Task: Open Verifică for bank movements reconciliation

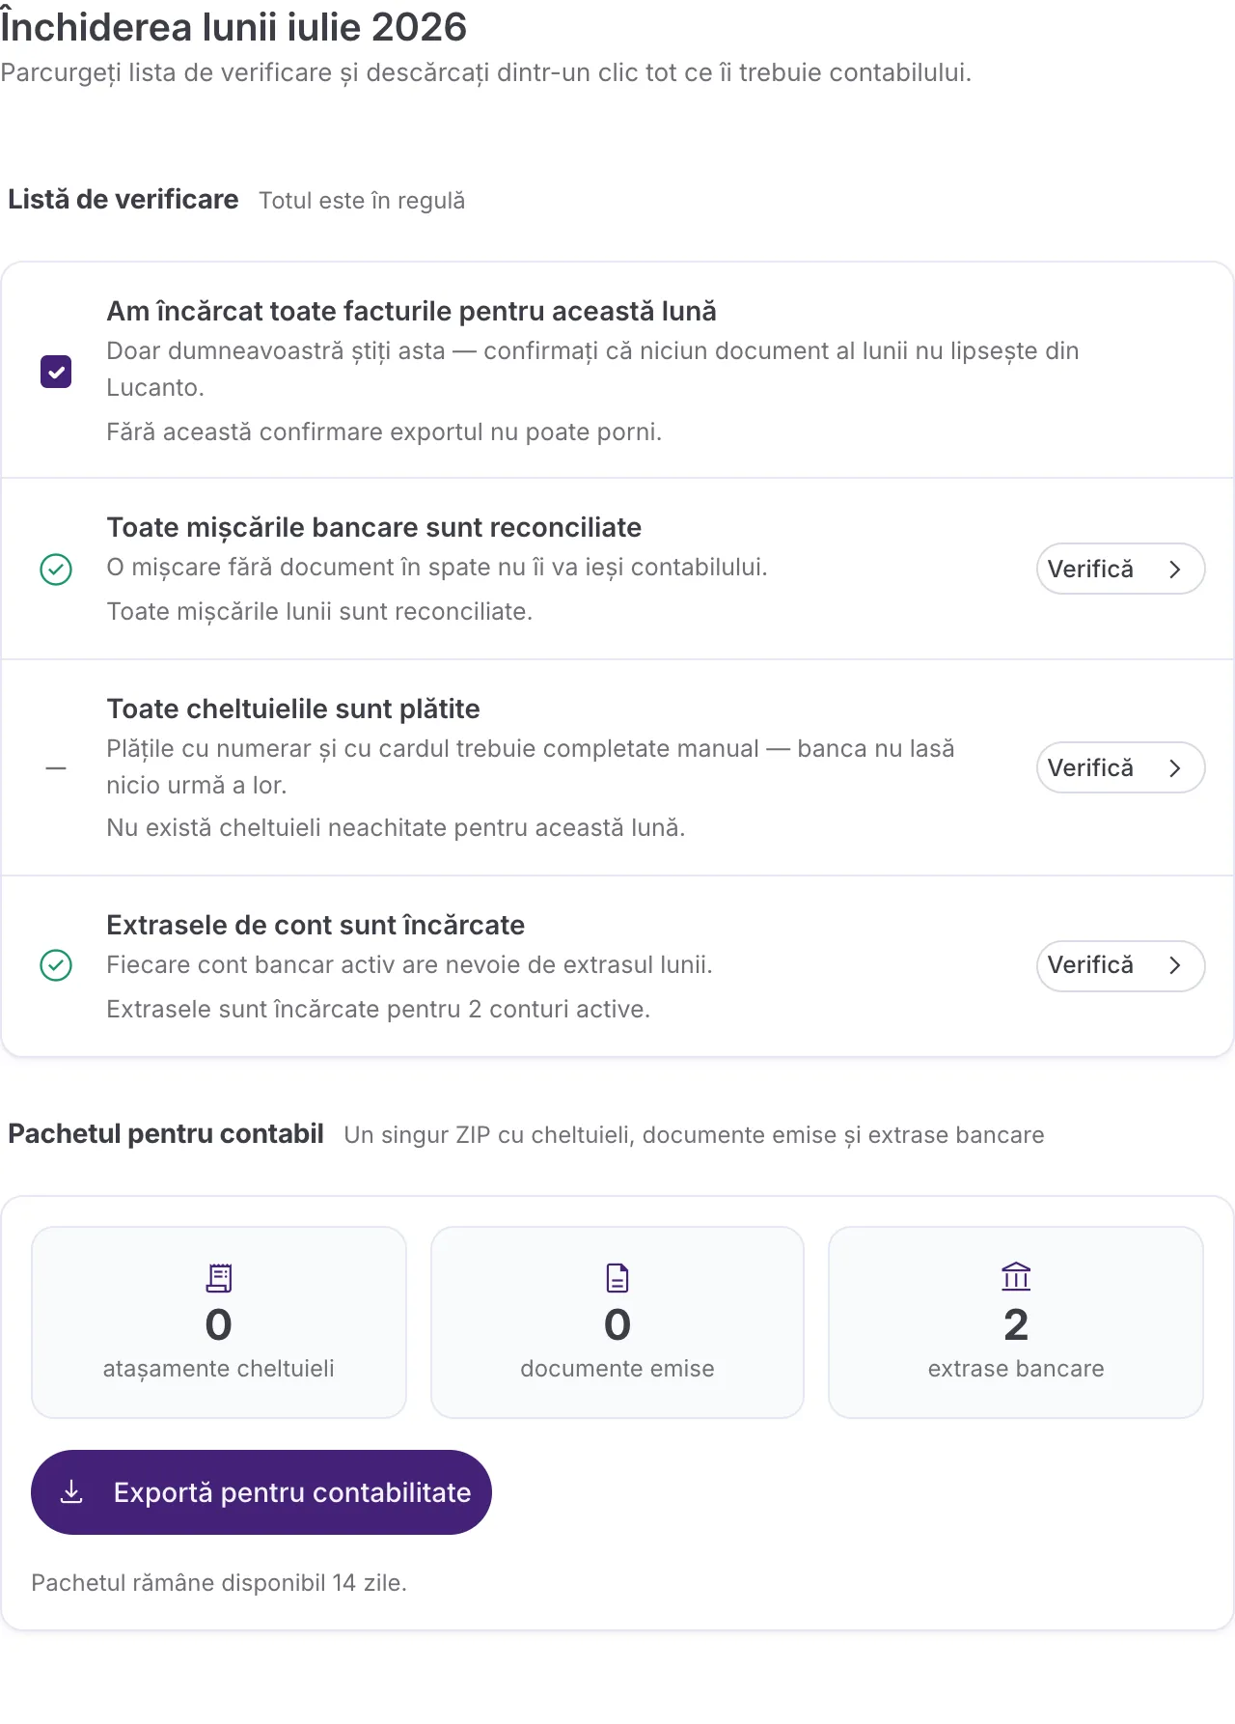Action: pyautogui.click(x=1120, y=569)
